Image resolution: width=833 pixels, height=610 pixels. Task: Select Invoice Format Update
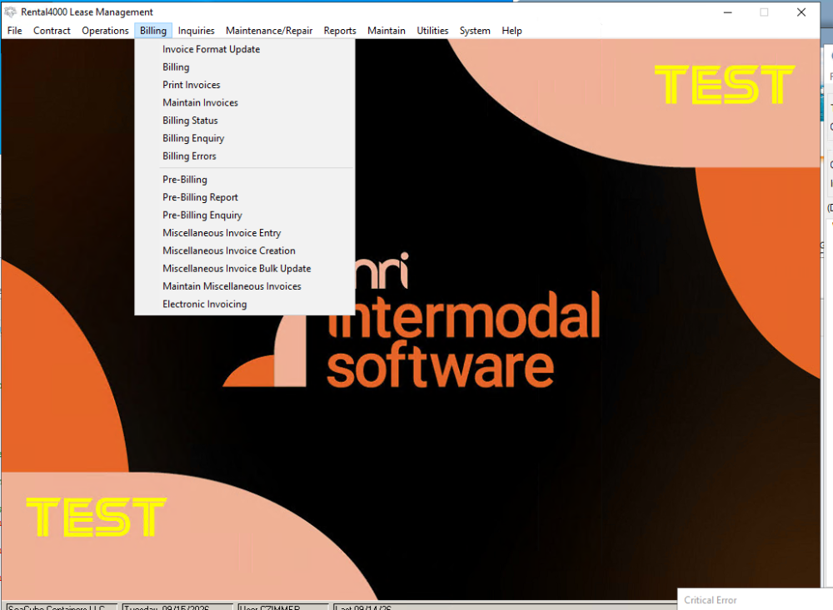click(245, 49)
